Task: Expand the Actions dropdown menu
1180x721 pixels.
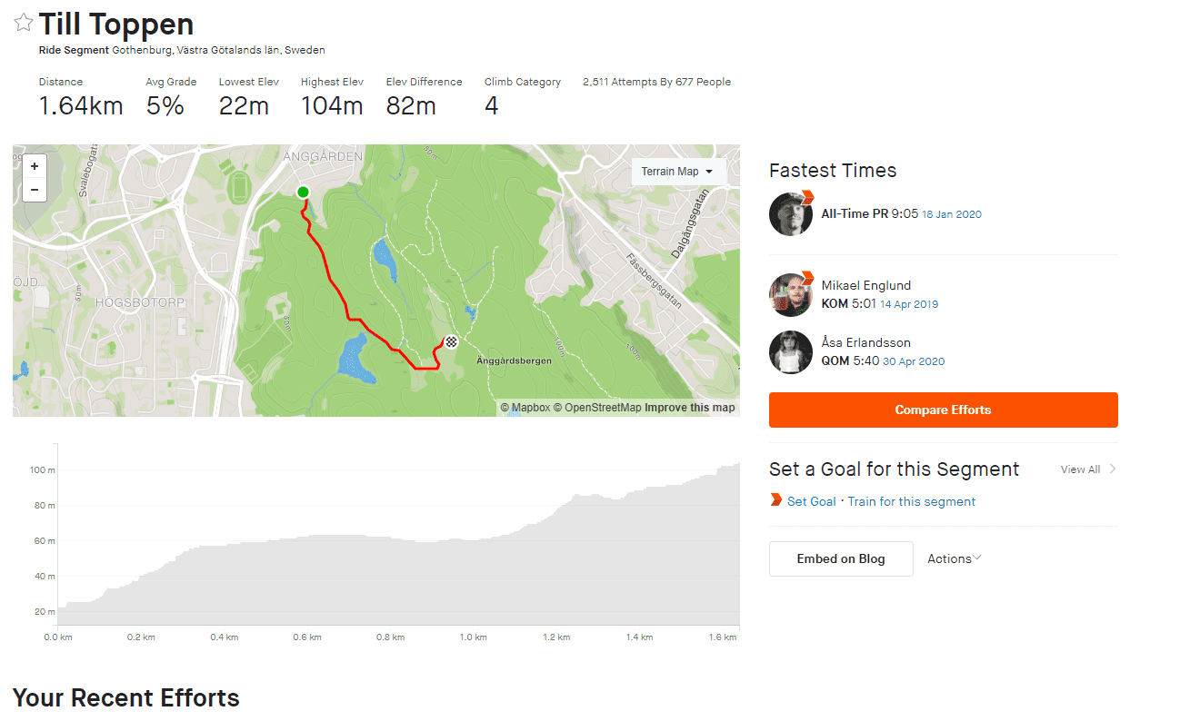Action: click(x=954, y=558)
